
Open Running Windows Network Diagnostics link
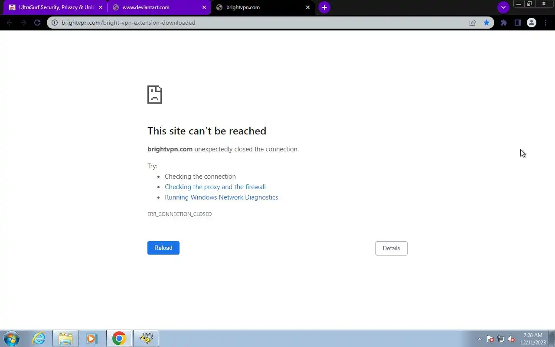[221, 197]
